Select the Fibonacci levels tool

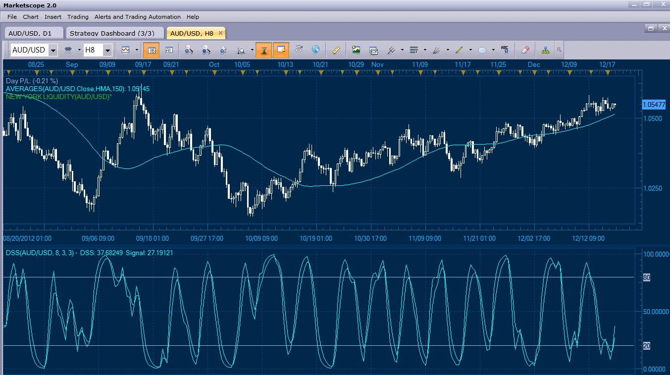click(414, 50)
